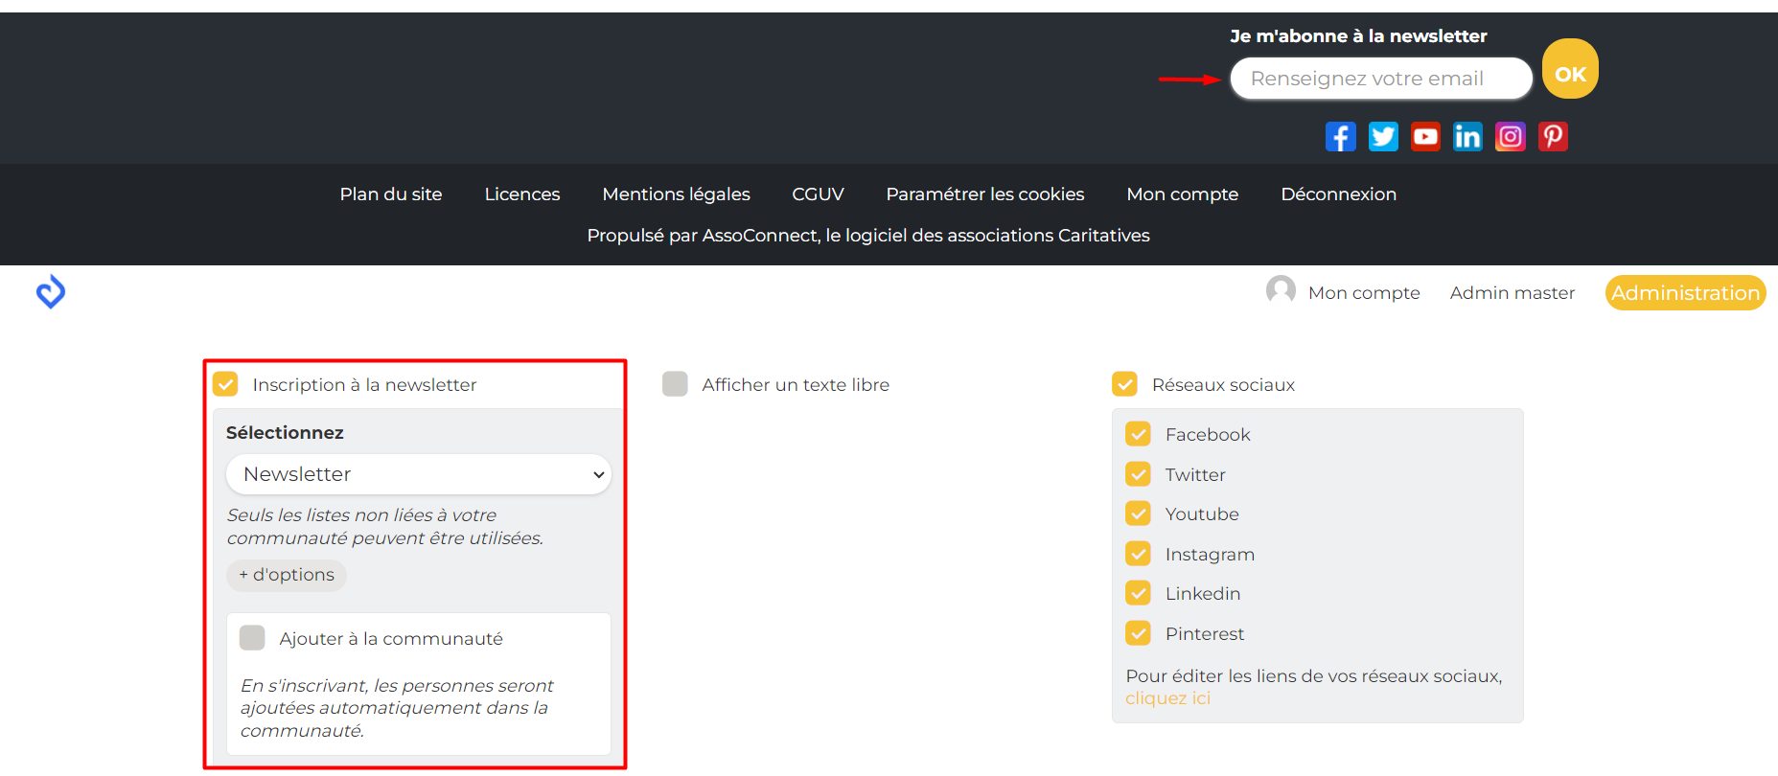The width and height of the screenshot is (1778, 776).
Task: Click the Administration button
Action: point(1685,293)
